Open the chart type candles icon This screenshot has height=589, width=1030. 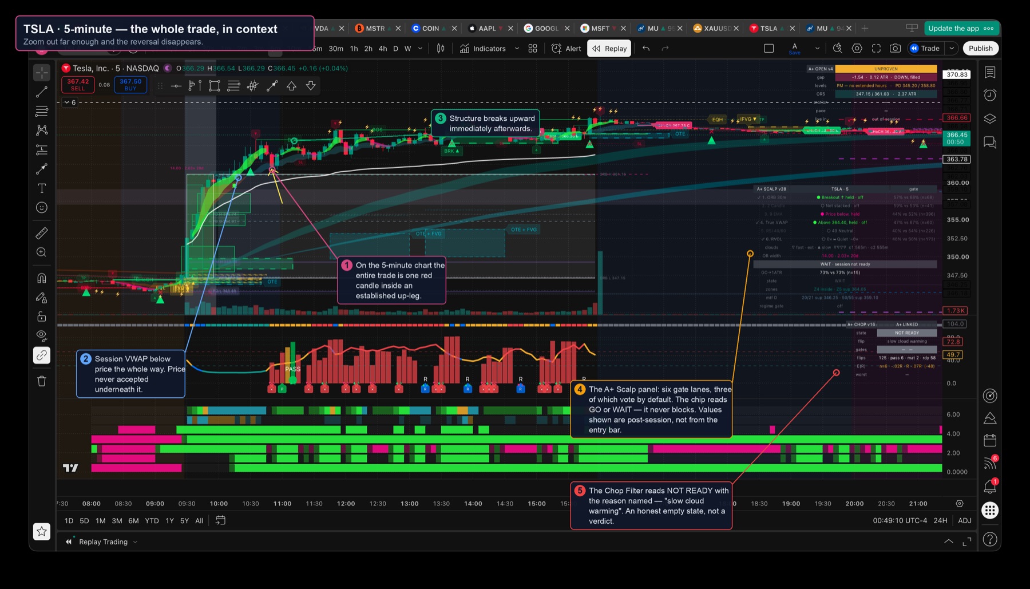441,49
